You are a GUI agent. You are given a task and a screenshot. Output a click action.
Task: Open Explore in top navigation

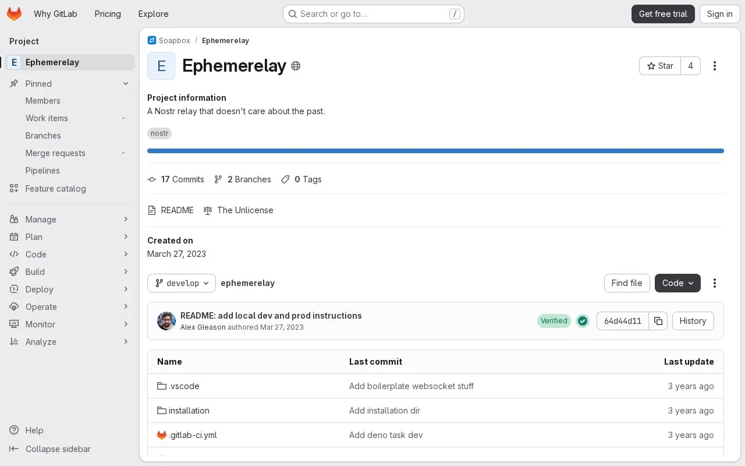154,14
